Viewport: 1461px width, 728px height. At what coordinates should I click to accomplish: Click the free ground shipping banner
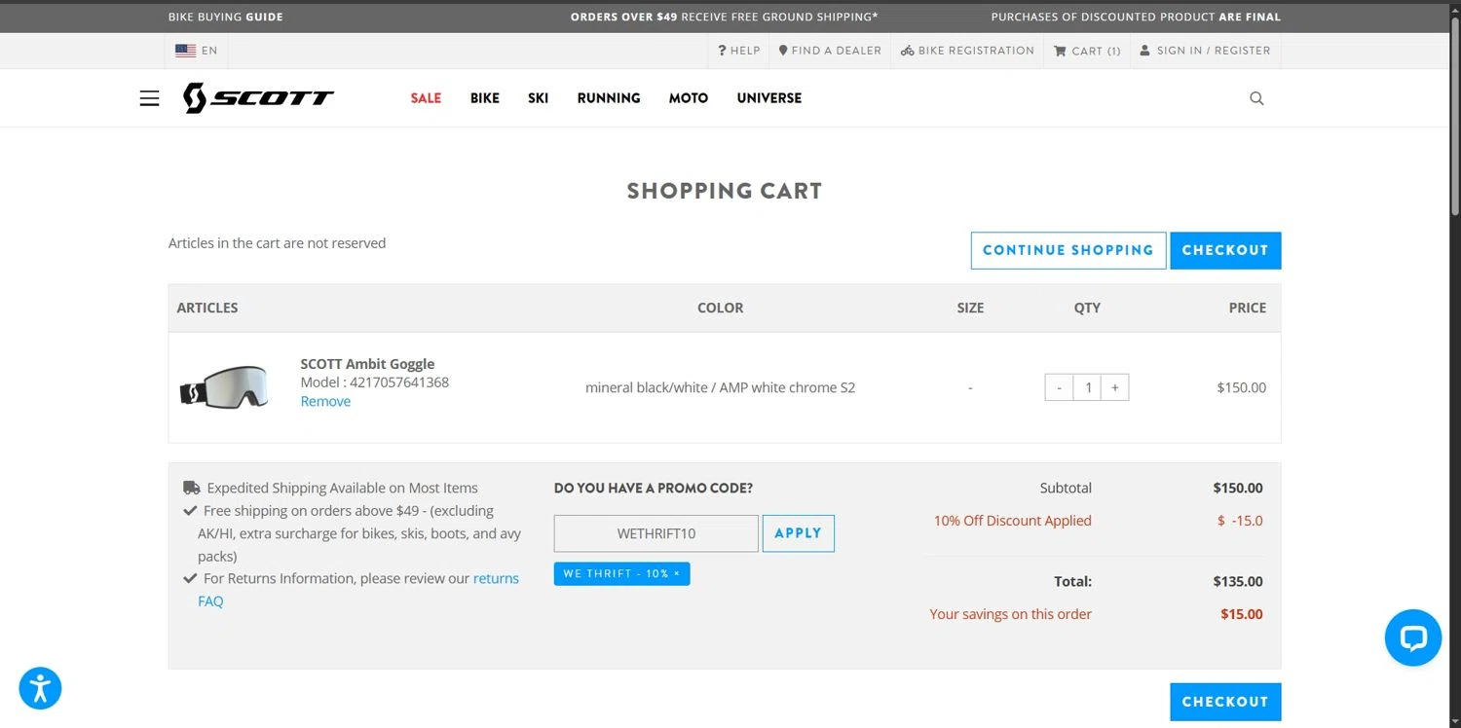click(724, 17)
